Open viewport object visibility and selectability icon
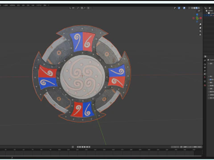Screen dimensions: 214x160 175,8
